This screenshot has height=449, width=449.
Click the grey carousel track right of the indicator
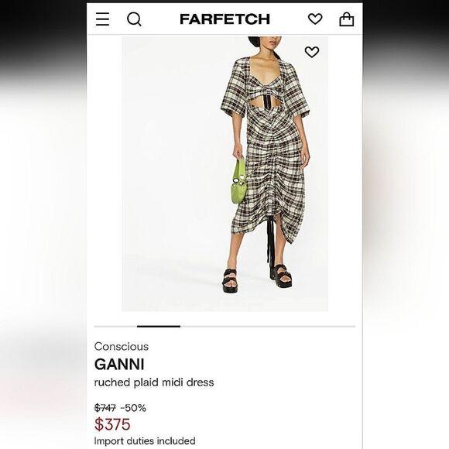tap(268, 326)
